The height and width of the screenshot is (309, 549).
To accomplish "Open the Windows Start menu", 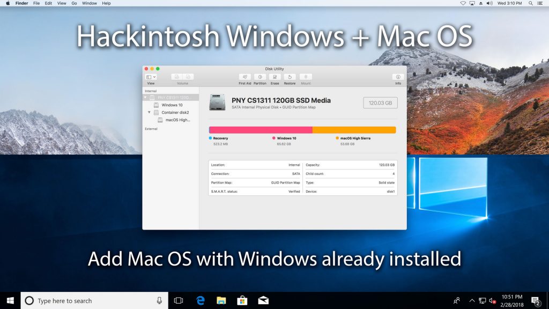I will 10,300.
